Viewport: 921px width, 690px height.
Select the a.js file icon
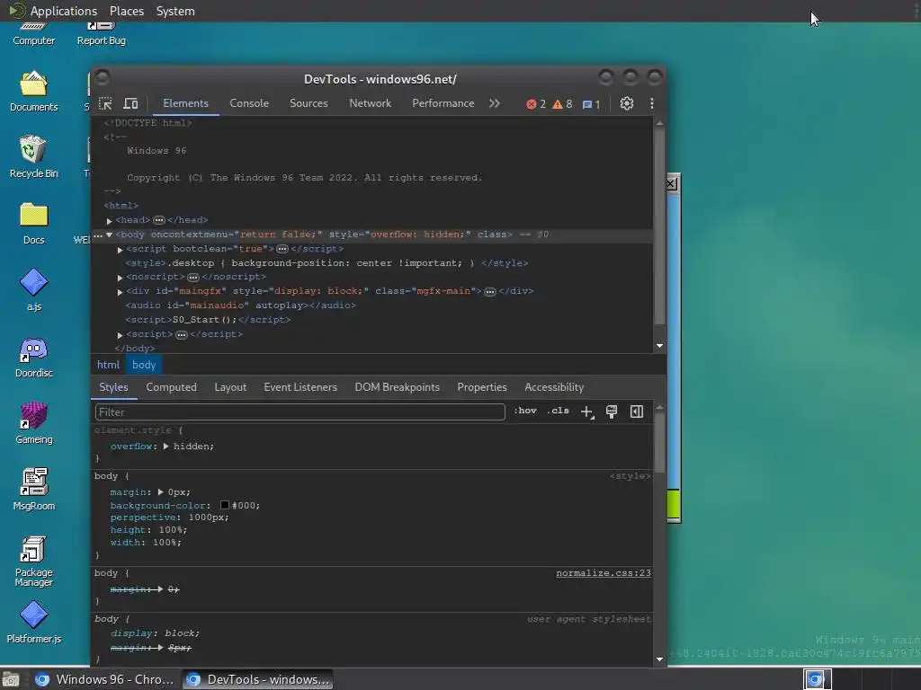[x=33, y=290]
